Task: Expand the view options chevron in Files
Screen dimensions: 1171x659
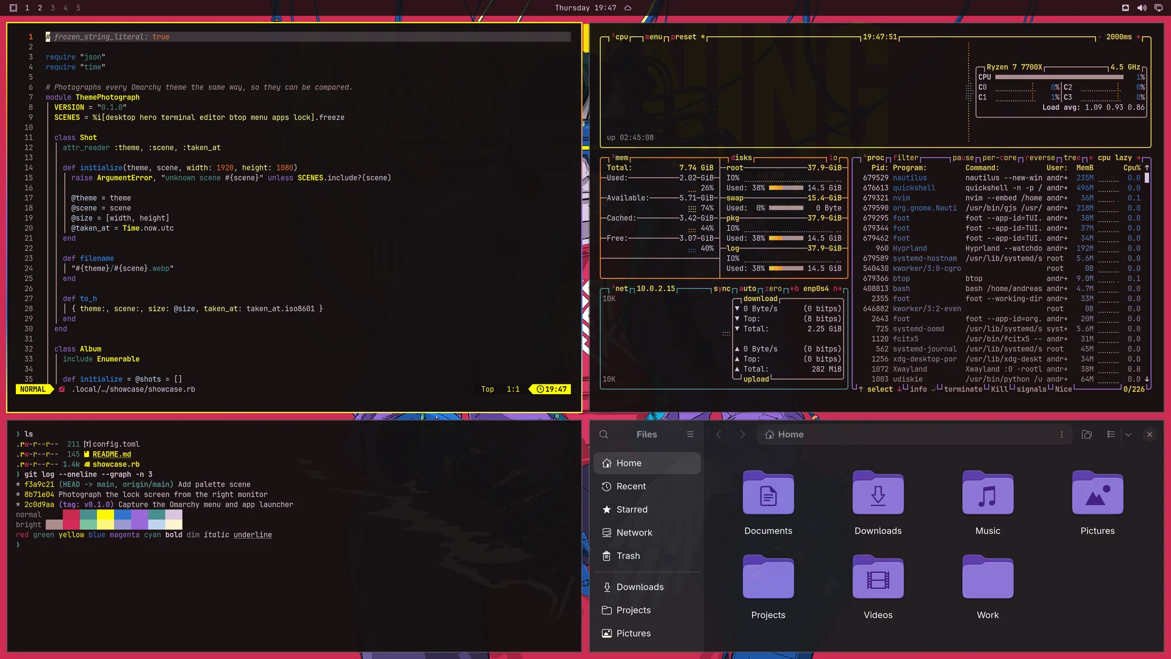Action: click(1128, 434)
